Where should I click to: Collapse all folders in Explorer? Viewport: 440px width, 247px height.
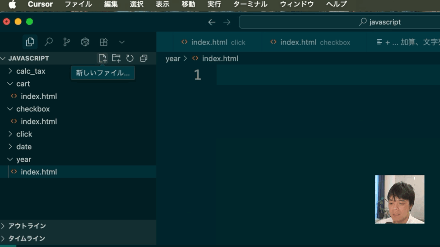(144, 58)
